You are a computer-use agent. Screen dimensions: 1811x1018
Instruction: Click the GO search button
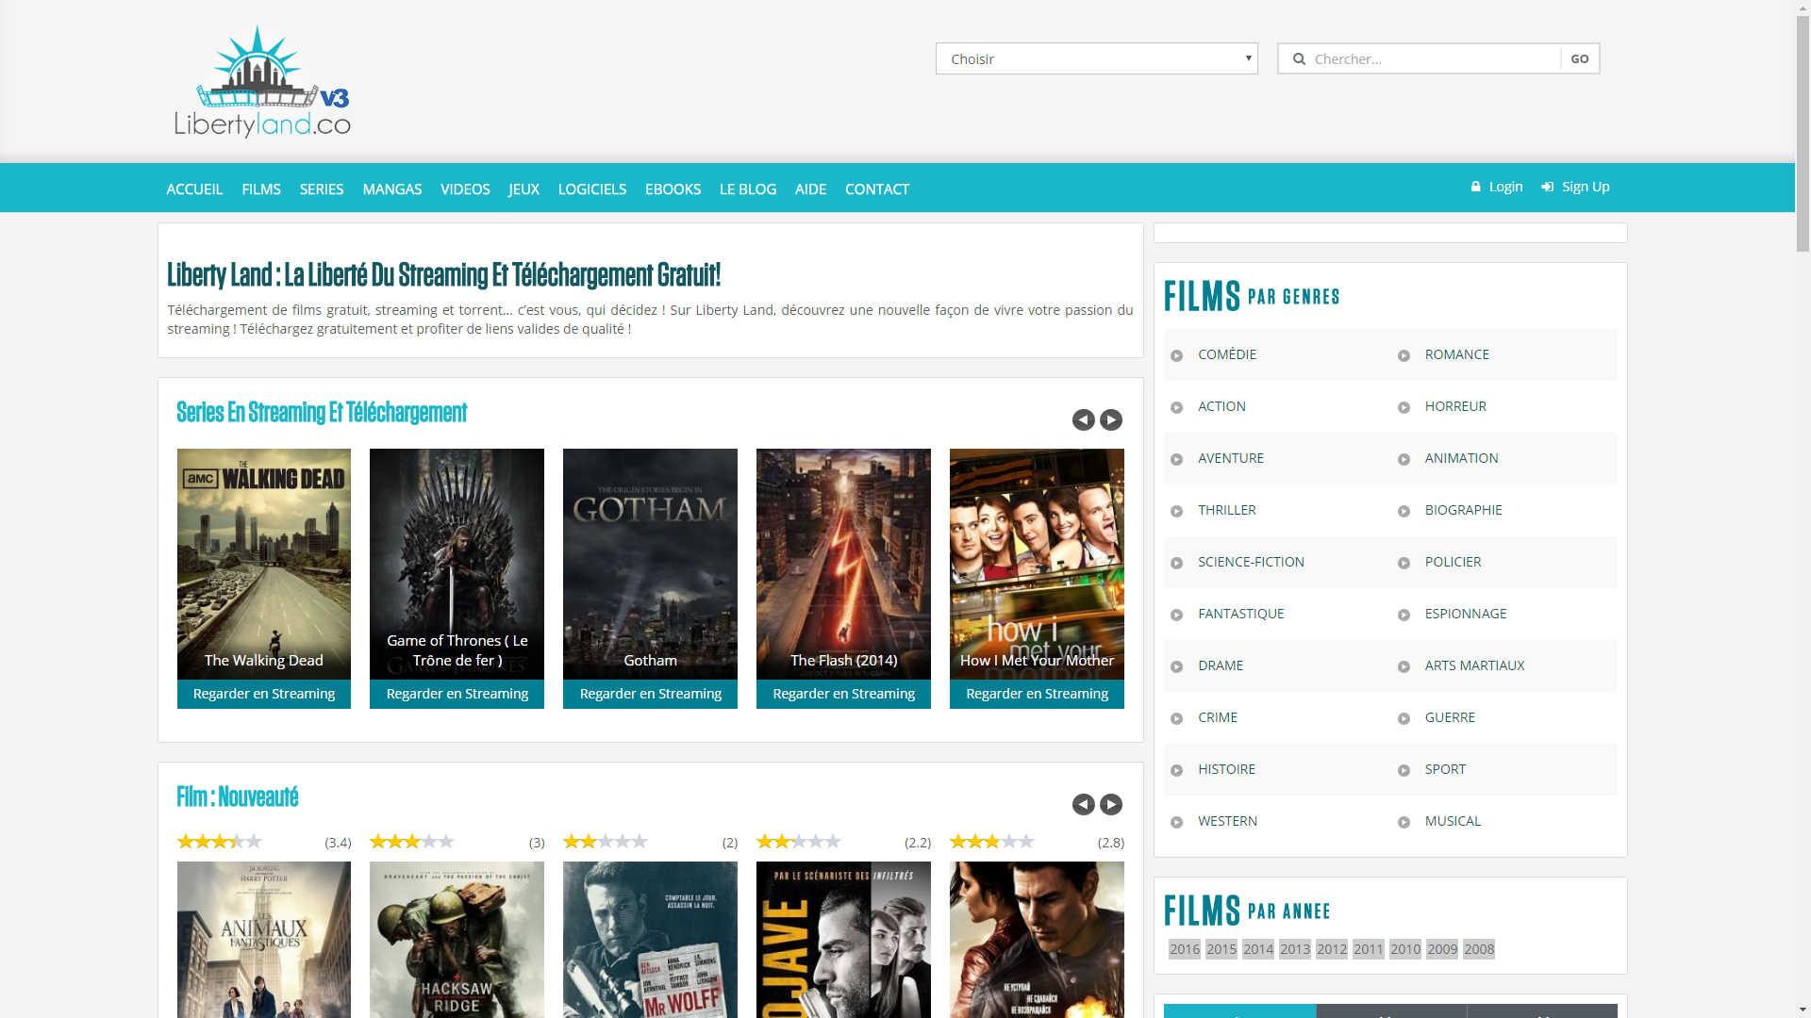1580,58
